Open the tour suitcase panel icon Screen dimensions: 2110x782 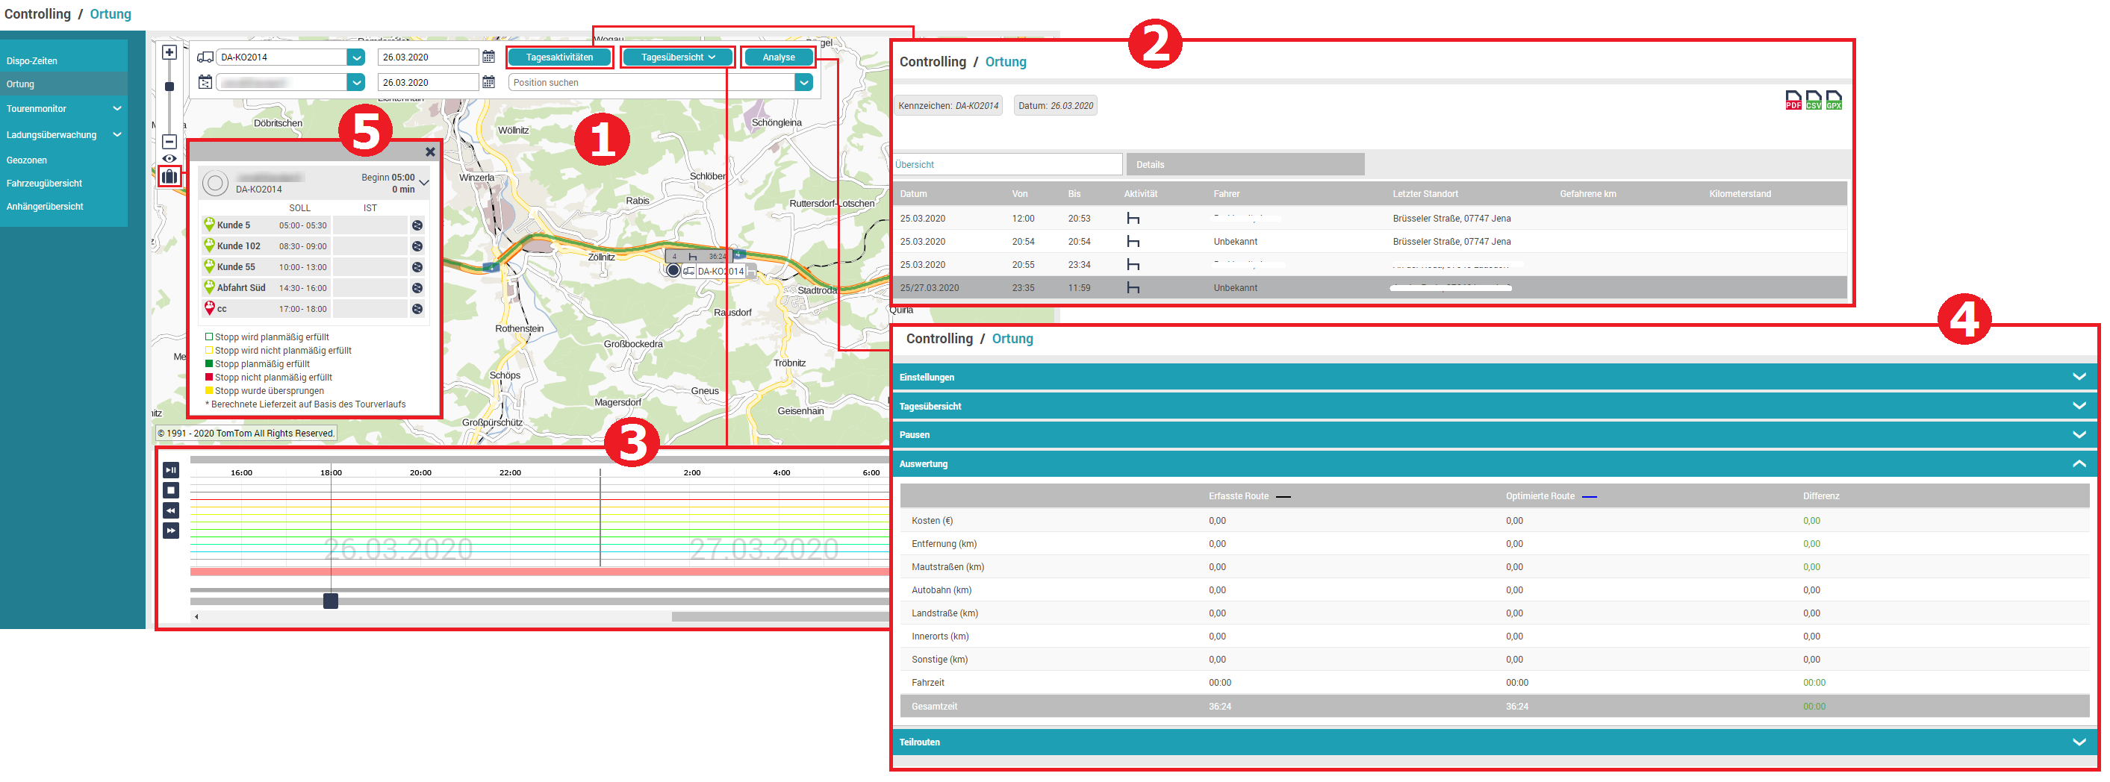point(169,176)
